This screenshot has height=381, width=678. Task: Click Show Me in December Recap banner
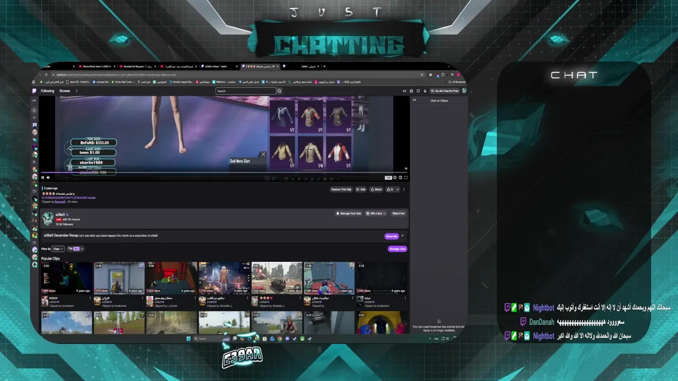(391, 236)
